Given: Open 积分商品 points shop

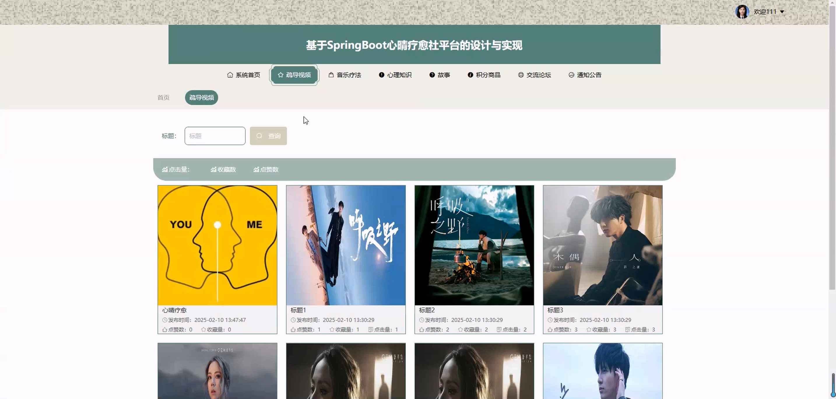Looking at the screenshot, I should 484,75.
